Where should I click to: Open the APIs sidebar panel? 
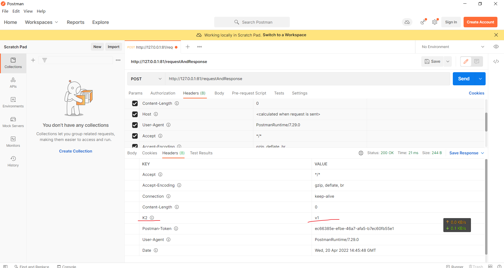coord(13,83)
